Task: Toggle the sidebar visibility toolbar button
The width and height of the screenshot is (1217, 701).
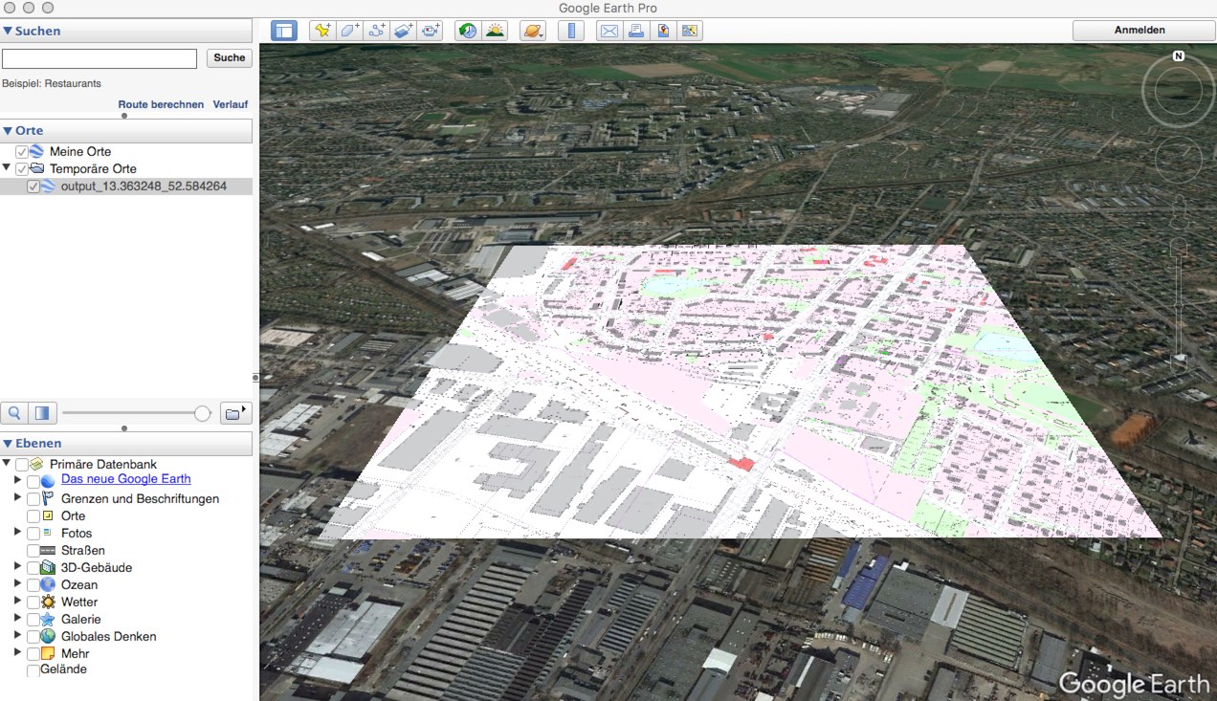Action: pyautogui.click(x=284, y=31)
